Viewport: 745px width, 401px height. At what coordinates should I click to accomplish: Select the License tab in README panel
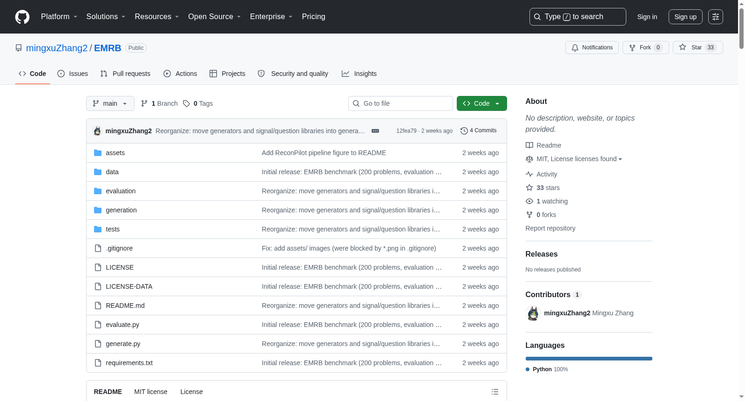tap(192, 392)
